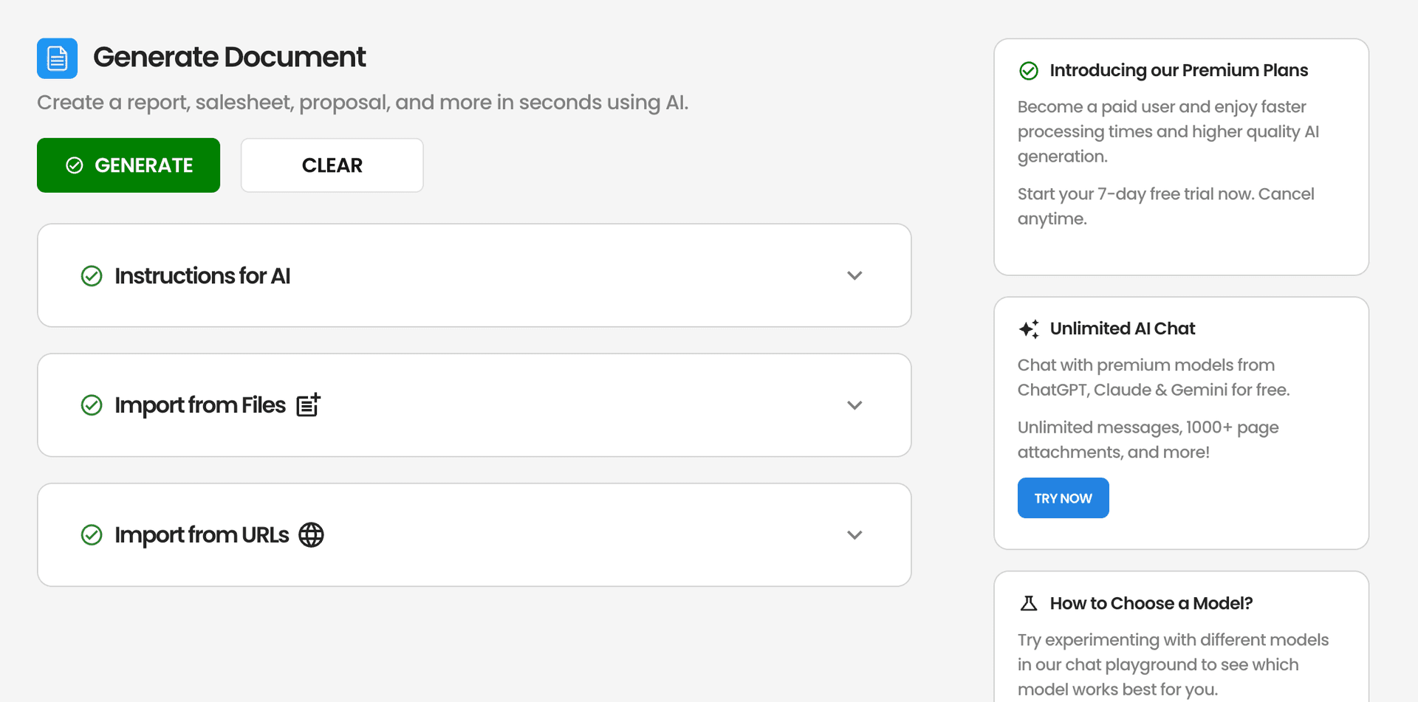
Task: Open the Generate Document header title
Action: [229, 57]
